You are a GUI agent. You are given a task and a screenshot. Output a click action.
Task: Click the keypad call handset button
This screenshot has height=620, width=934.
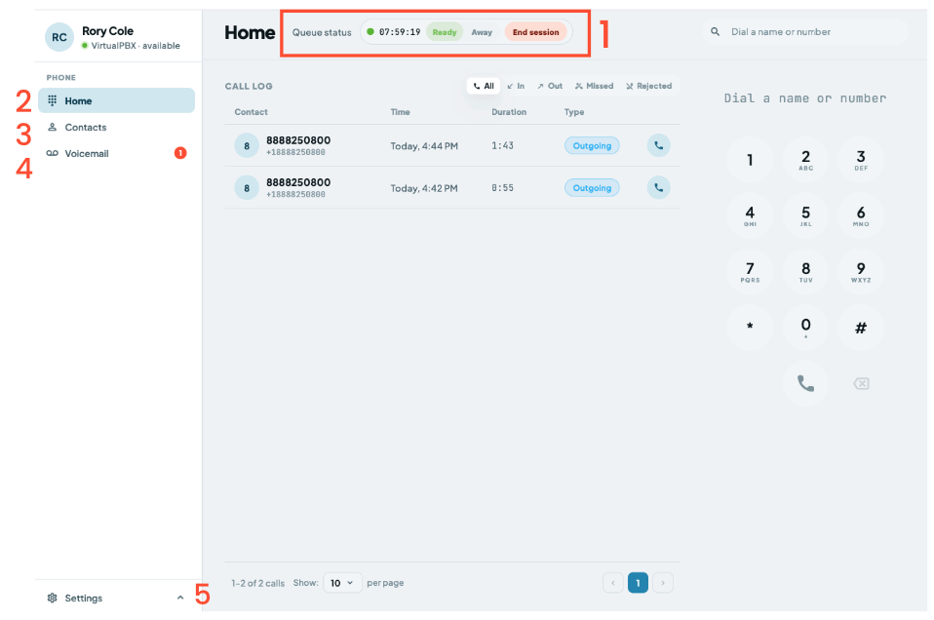tap(805, 383)
